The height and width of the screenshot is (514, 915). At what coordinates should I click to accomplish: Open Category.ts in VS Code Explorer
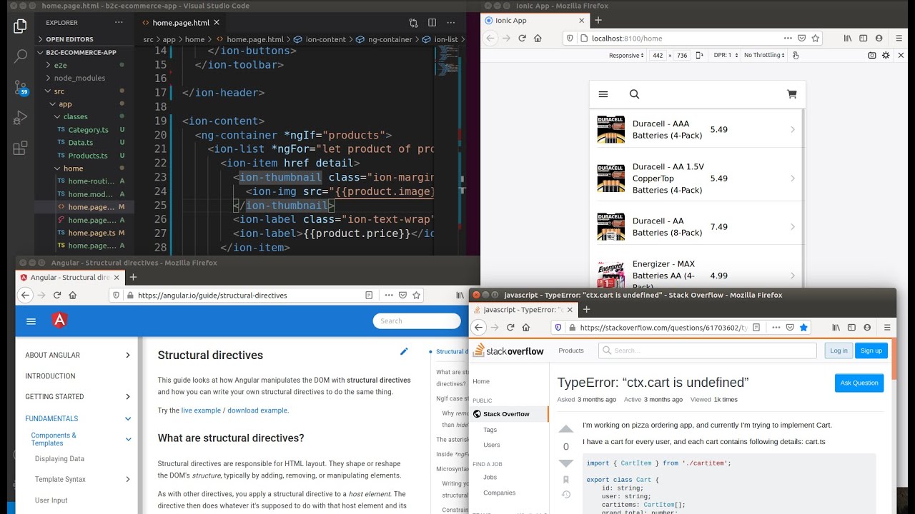[x=88, y=130]
